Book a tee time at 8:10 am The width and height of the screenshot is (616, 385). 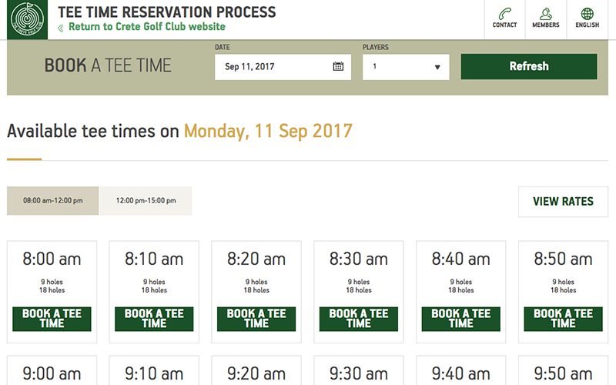pos(154,319)
